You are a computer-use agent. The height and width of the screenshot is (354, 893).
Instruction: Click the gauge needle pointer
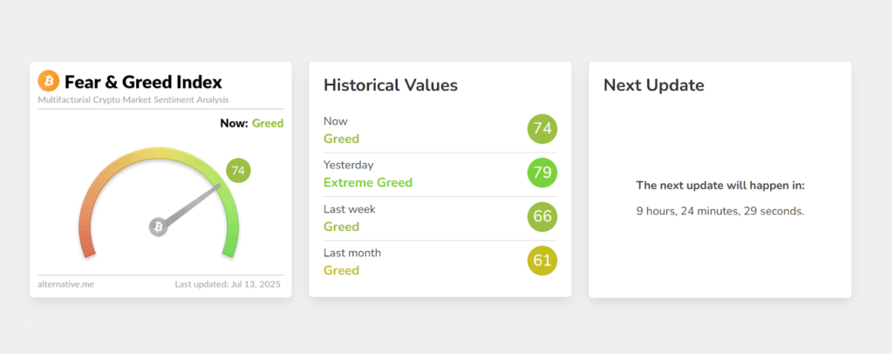[x=194, y=205]
